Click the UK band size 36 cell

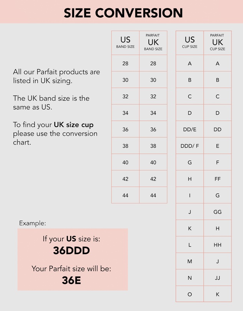tap(153, 129)
